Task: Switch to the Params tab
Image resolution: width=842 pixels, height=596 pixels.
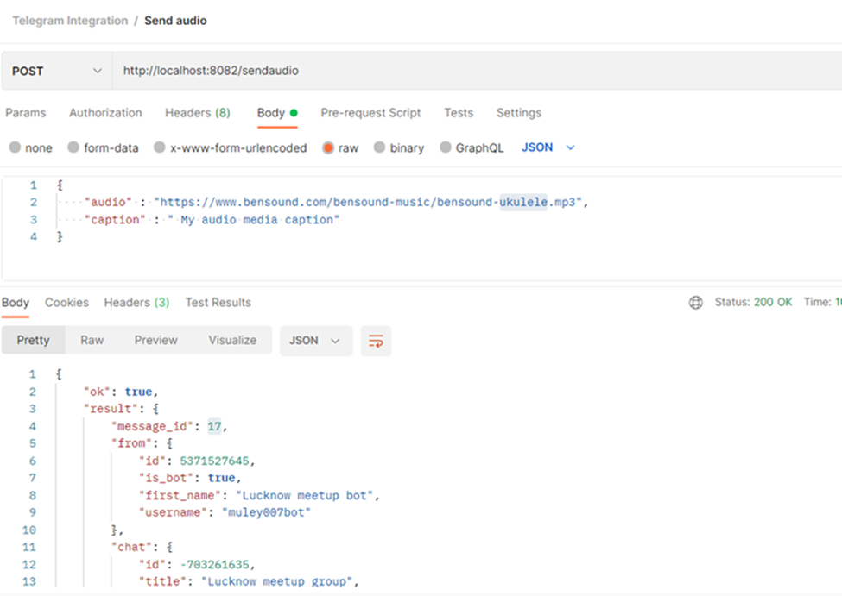Action: (26, 113)
